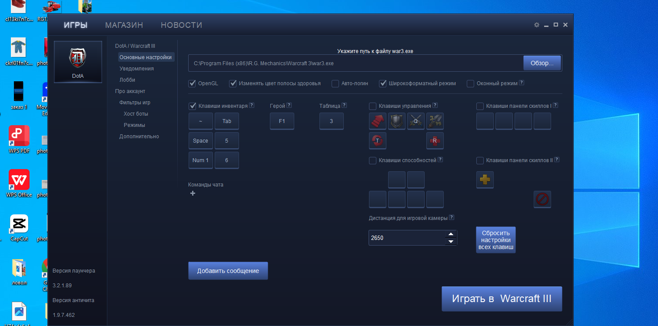Viewport: 658px width, 326px height.
Task: Click the Tab inventory key button
Action: coord(227,121)
